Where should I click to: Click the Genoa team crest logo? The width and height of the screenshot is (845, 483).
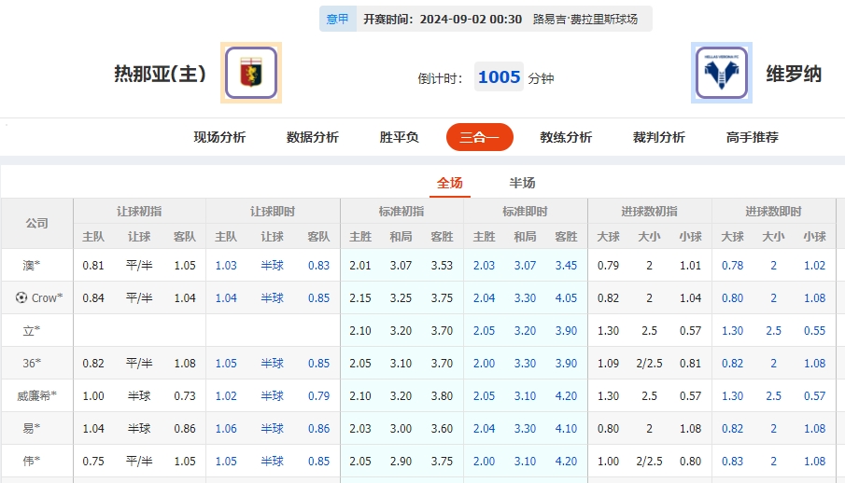[251, 73]
